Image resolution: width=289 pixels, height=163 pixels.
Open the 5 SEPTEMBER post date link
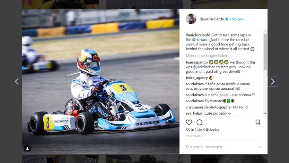tap(194, 136)
